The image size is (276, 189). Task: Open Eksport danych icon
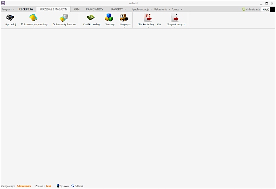pos(175,18)
